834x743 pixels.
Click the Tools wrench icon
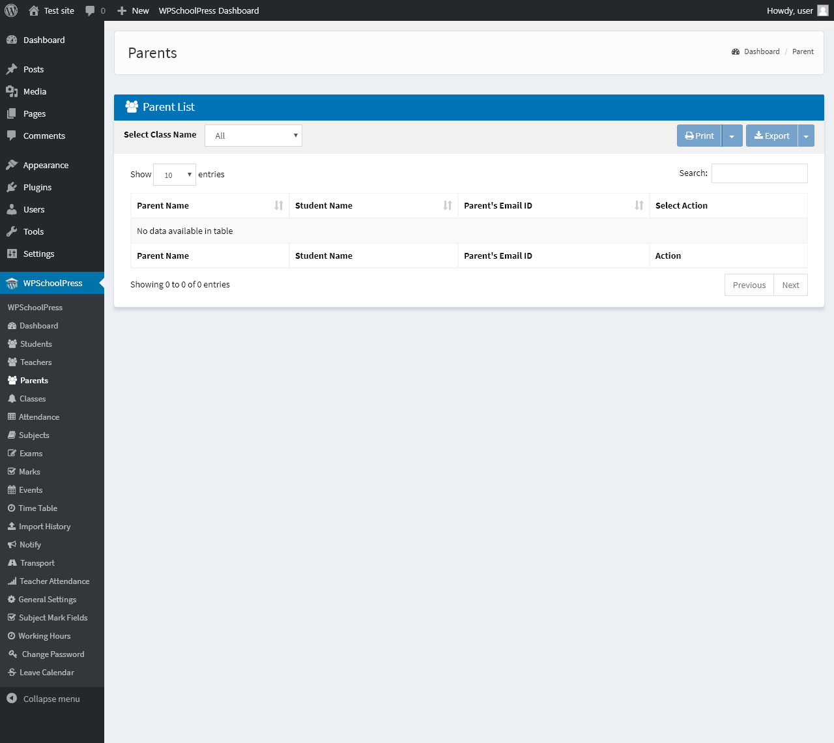[12, 231]
